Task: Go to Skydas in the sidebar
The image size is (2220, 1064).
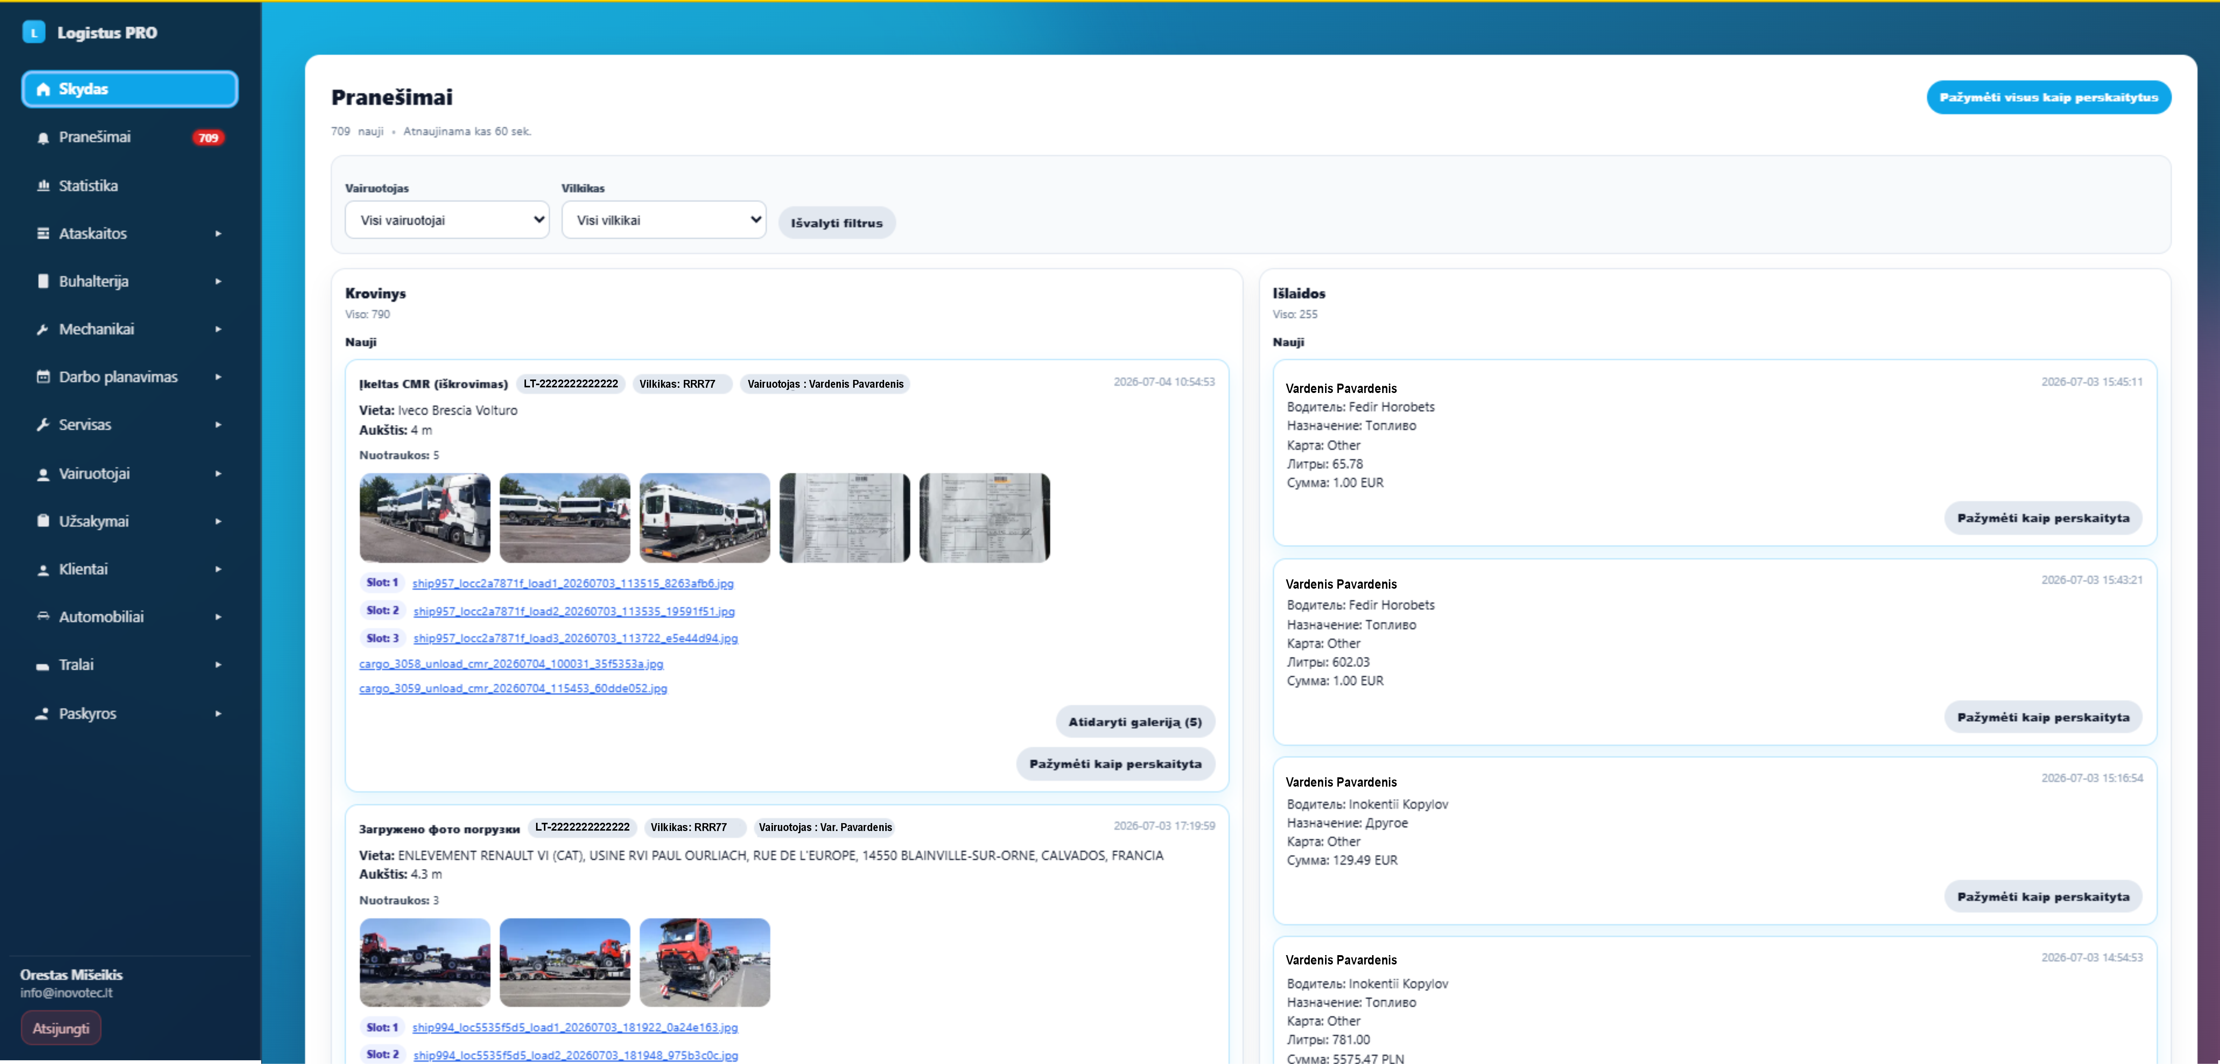Action: (130, 89)
